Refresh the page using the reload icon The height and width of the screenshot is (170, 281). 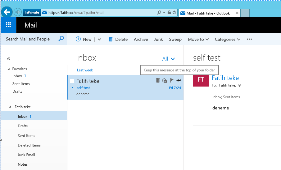pos(174,12)
